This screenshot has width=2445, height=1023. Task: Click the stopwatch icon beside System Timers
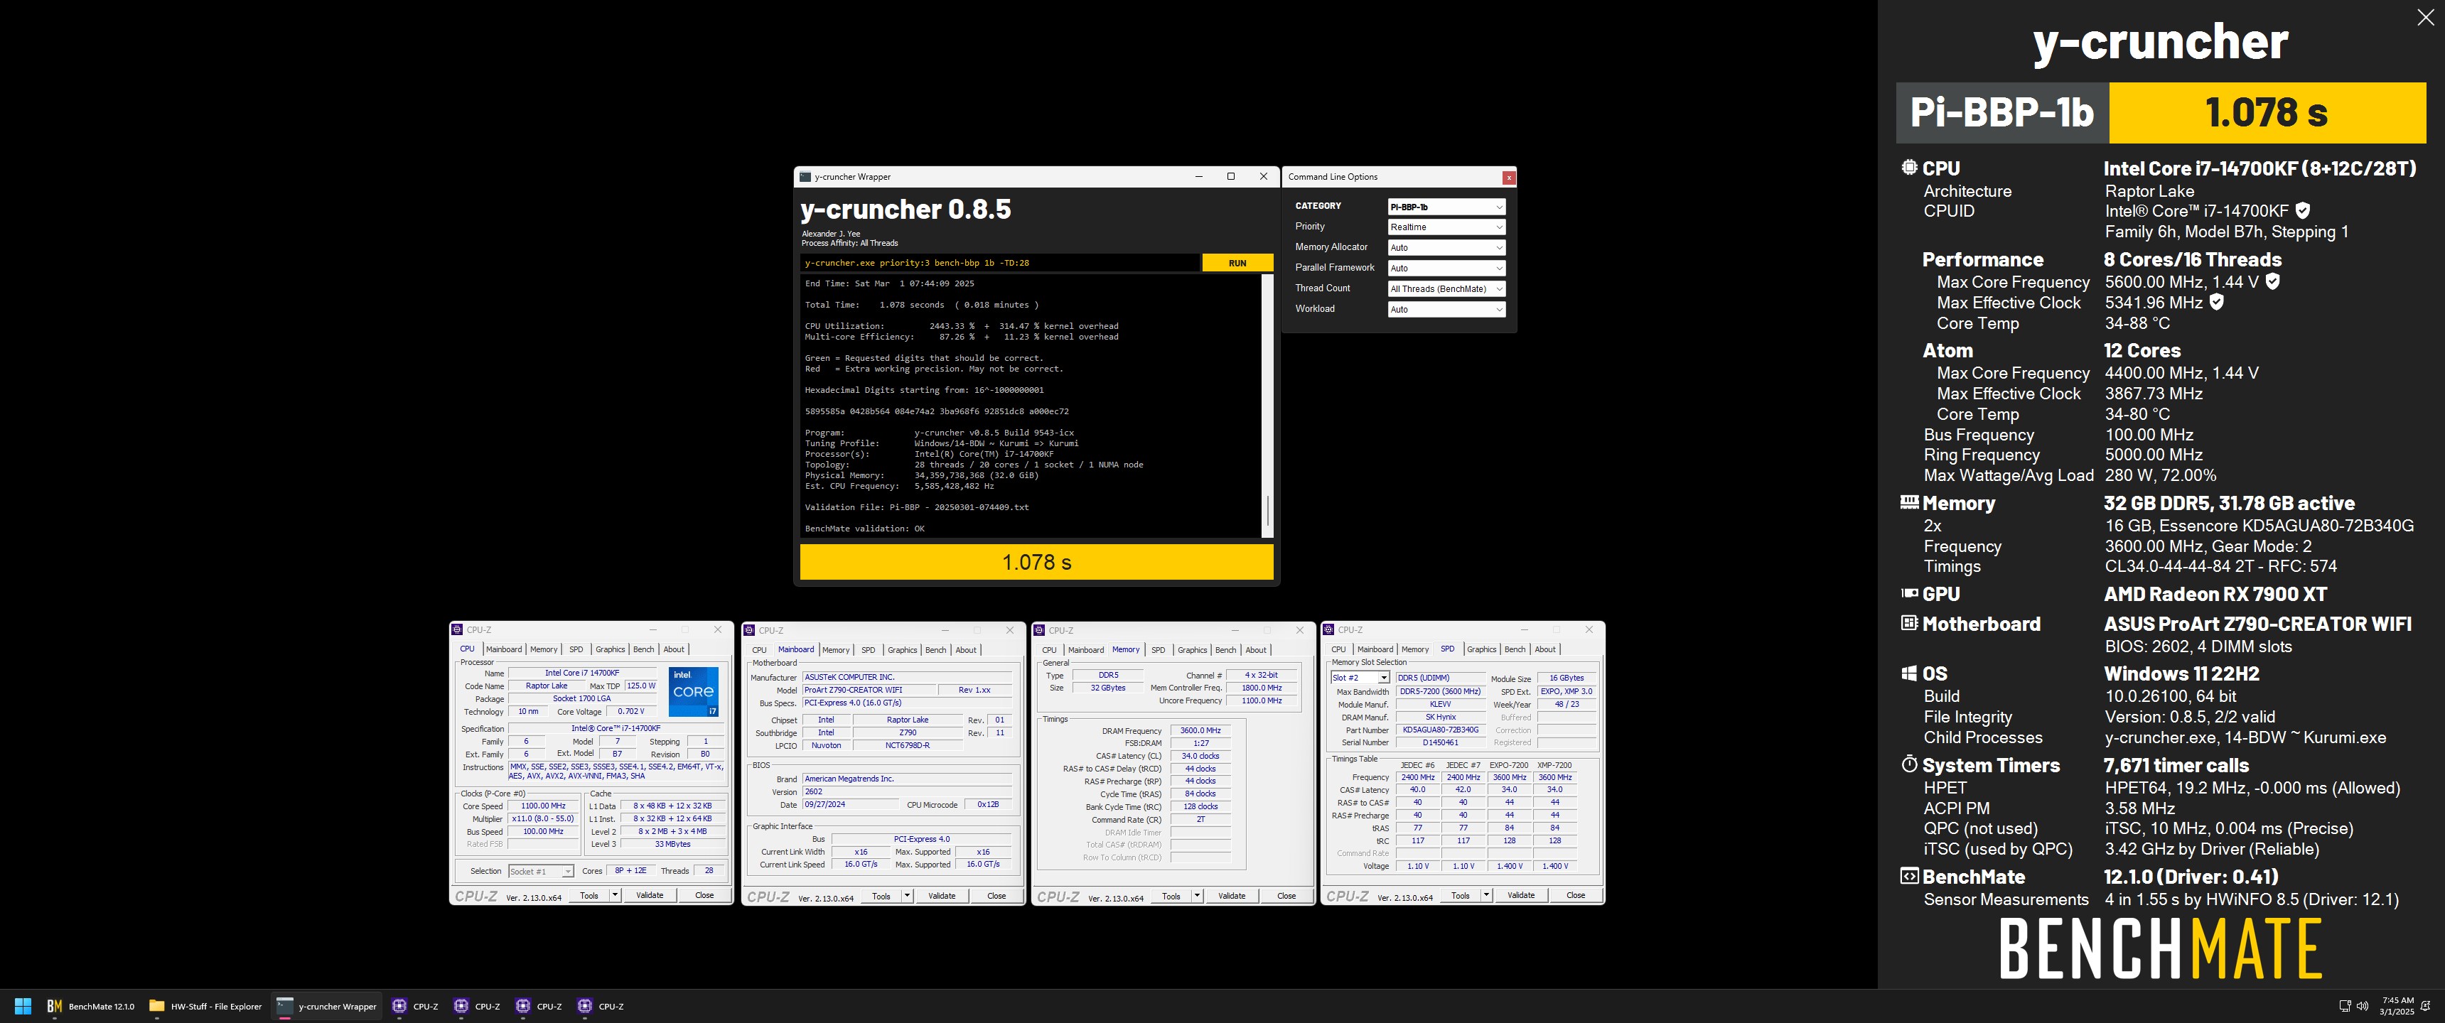[1908, 764]
